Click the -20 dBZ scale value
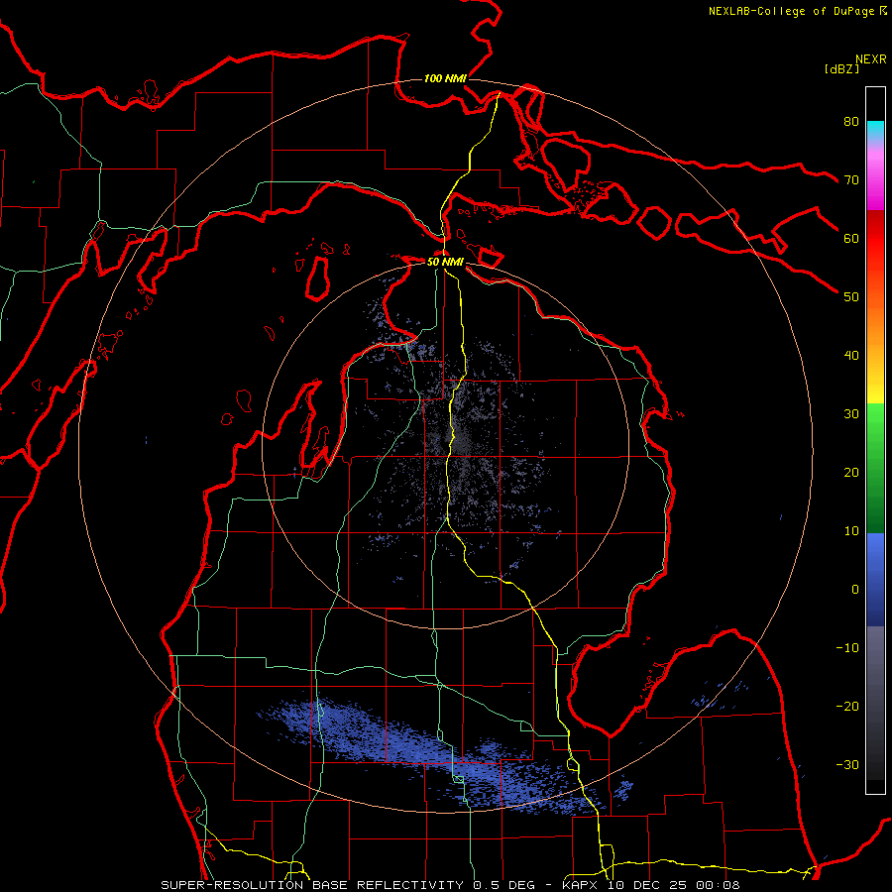The height and width of the screenshot is (892, 892). click(847, 706)
